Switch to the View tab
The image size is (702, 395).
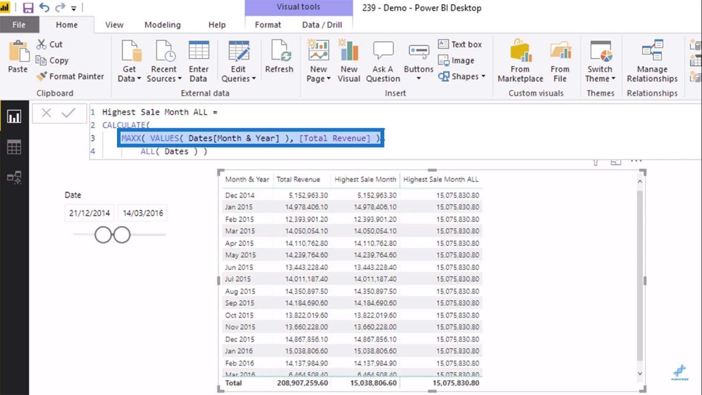[x=114, y=25]
